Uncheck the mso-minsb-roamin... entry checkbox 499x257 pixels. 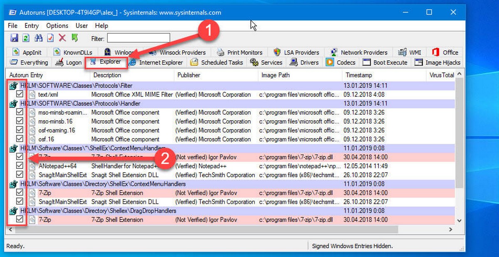20,112
